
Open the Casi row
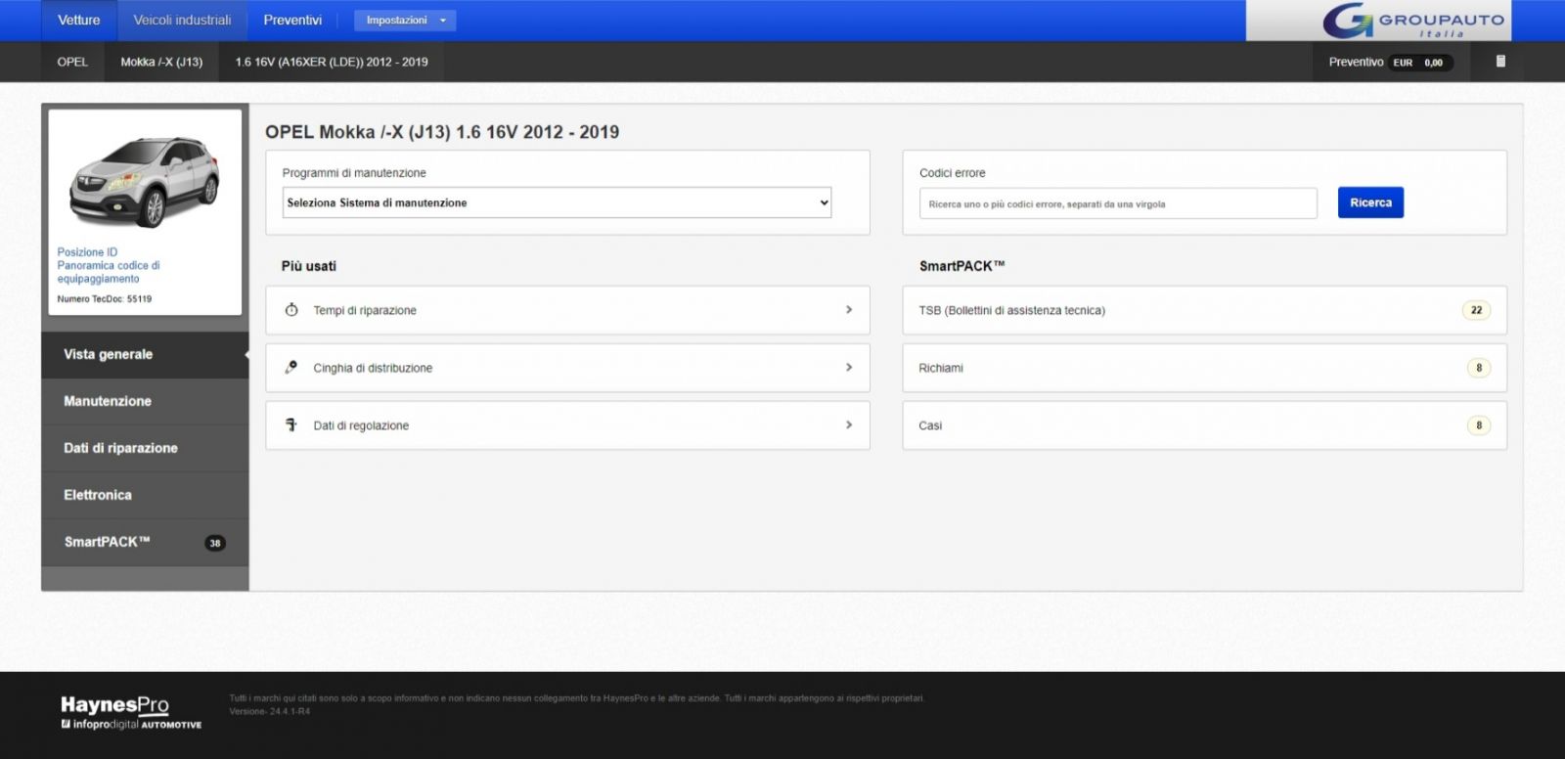point(1204,425)
